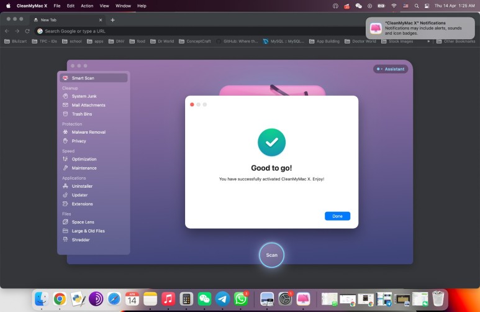The width and height of the screenshot is (480, 312).
Task: Open the school bookmark folder
Action: click(72, 42)
